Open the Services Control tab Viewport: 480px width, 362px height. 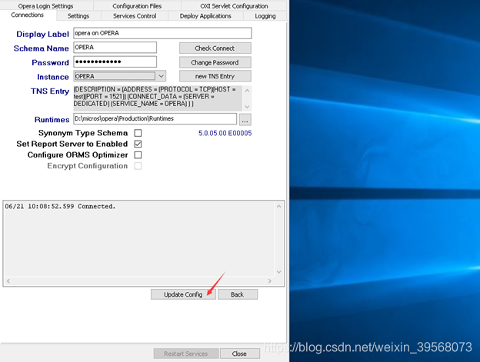pos(135,16)
